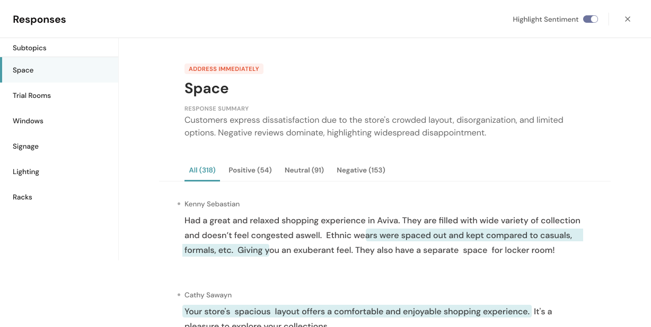Click the Subtopics sidebar header
651x327 pixels.
point(30,48)
